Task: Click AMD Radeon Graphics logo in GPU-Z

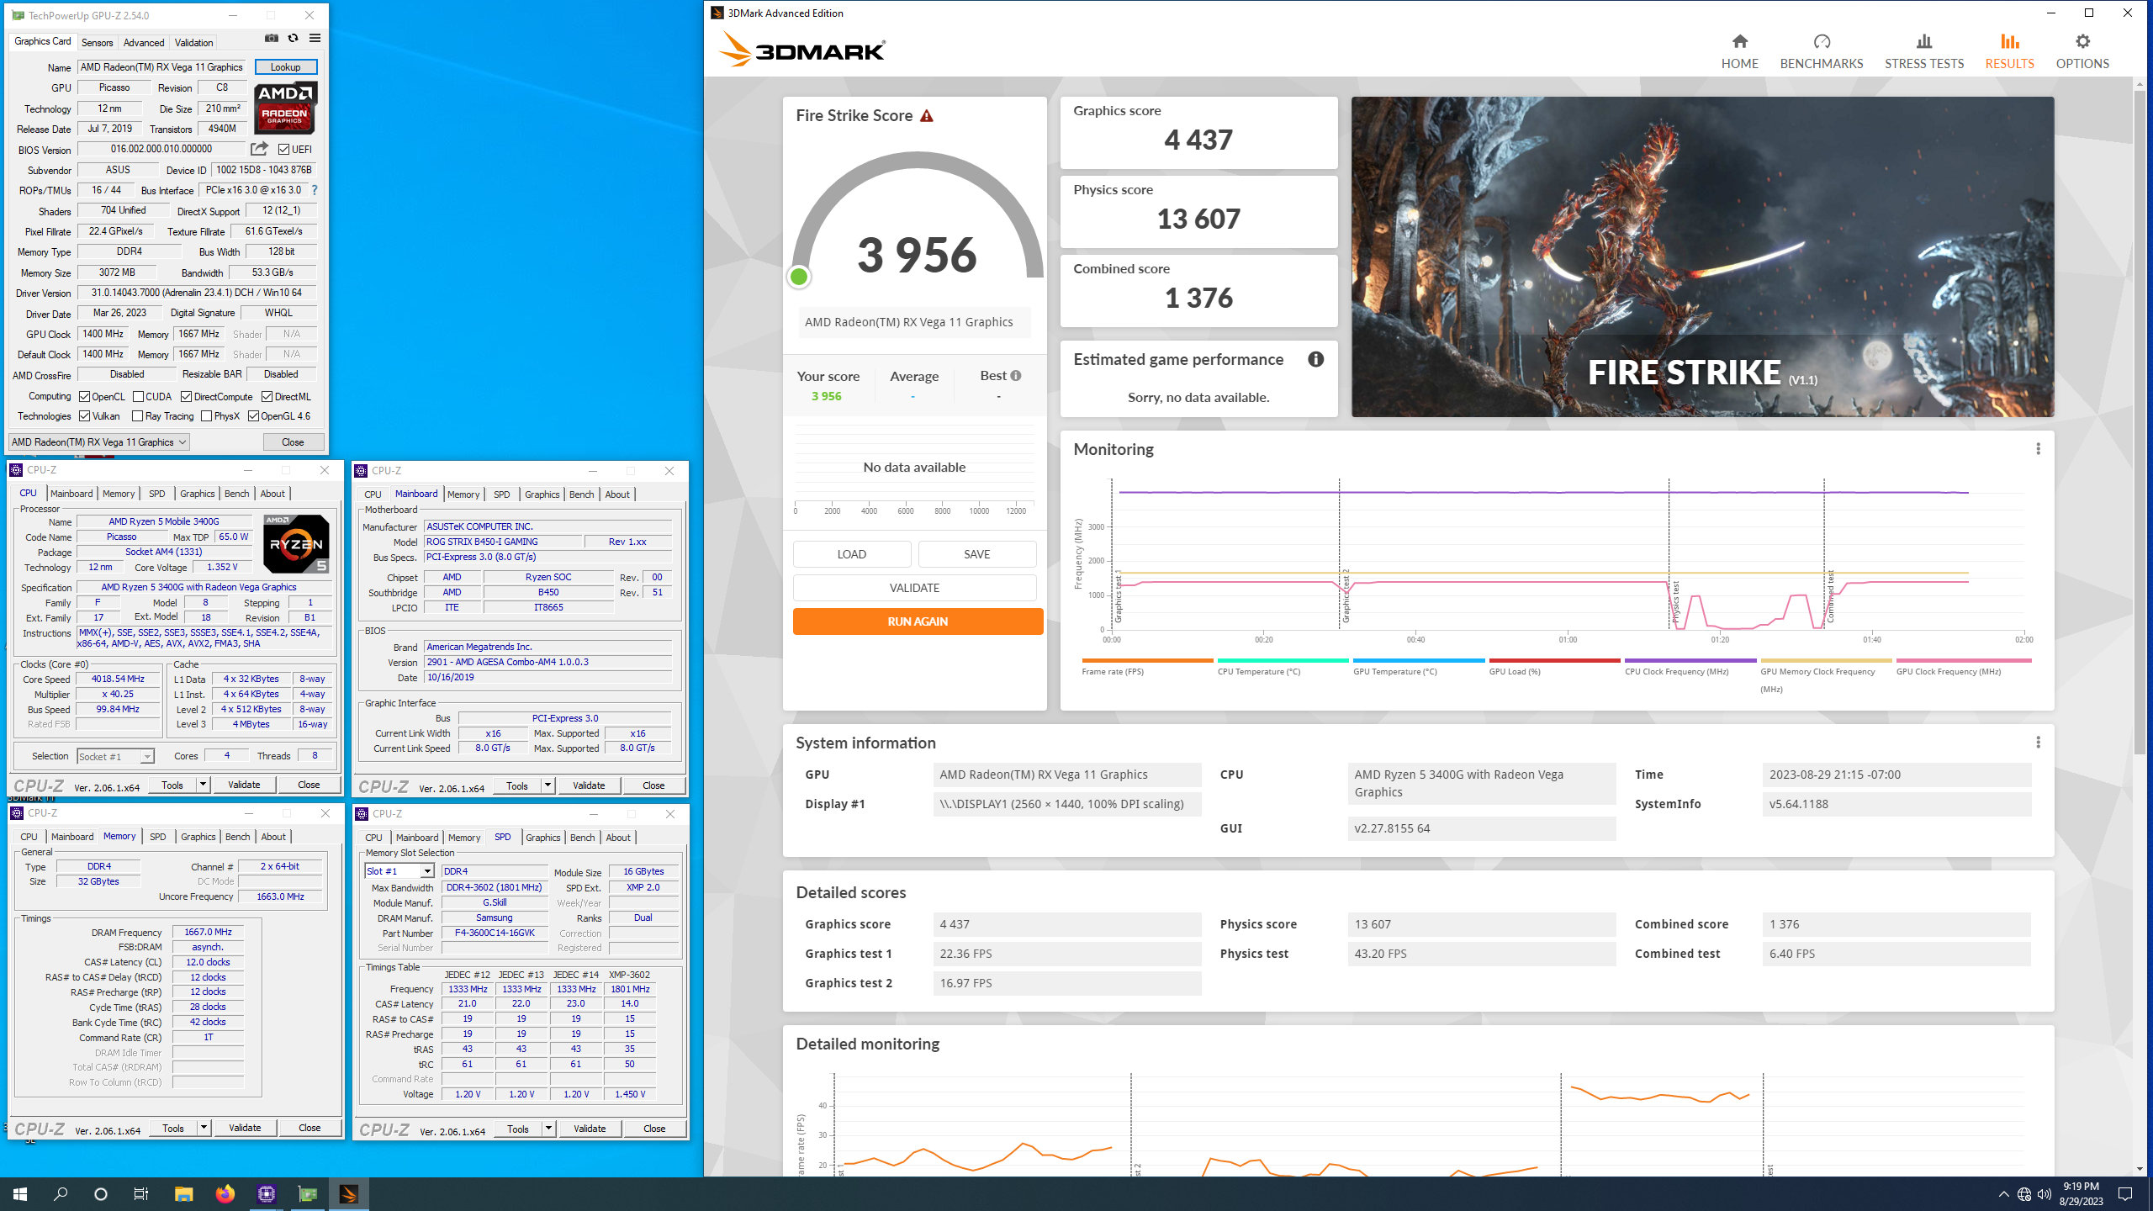Action: tap(285, 108)
